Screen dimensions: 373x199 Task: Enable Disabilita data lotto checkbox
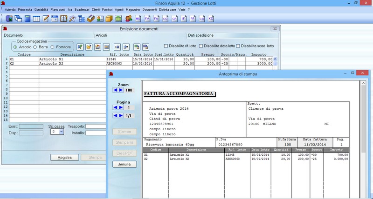[201, 46]
